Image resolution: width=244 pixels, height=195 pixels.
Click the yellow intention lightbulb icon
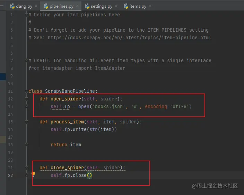(x=33, y=174)
